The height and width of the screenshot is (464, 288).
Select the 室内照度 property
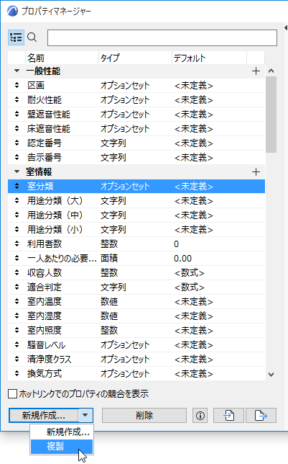tap(136, 330)
